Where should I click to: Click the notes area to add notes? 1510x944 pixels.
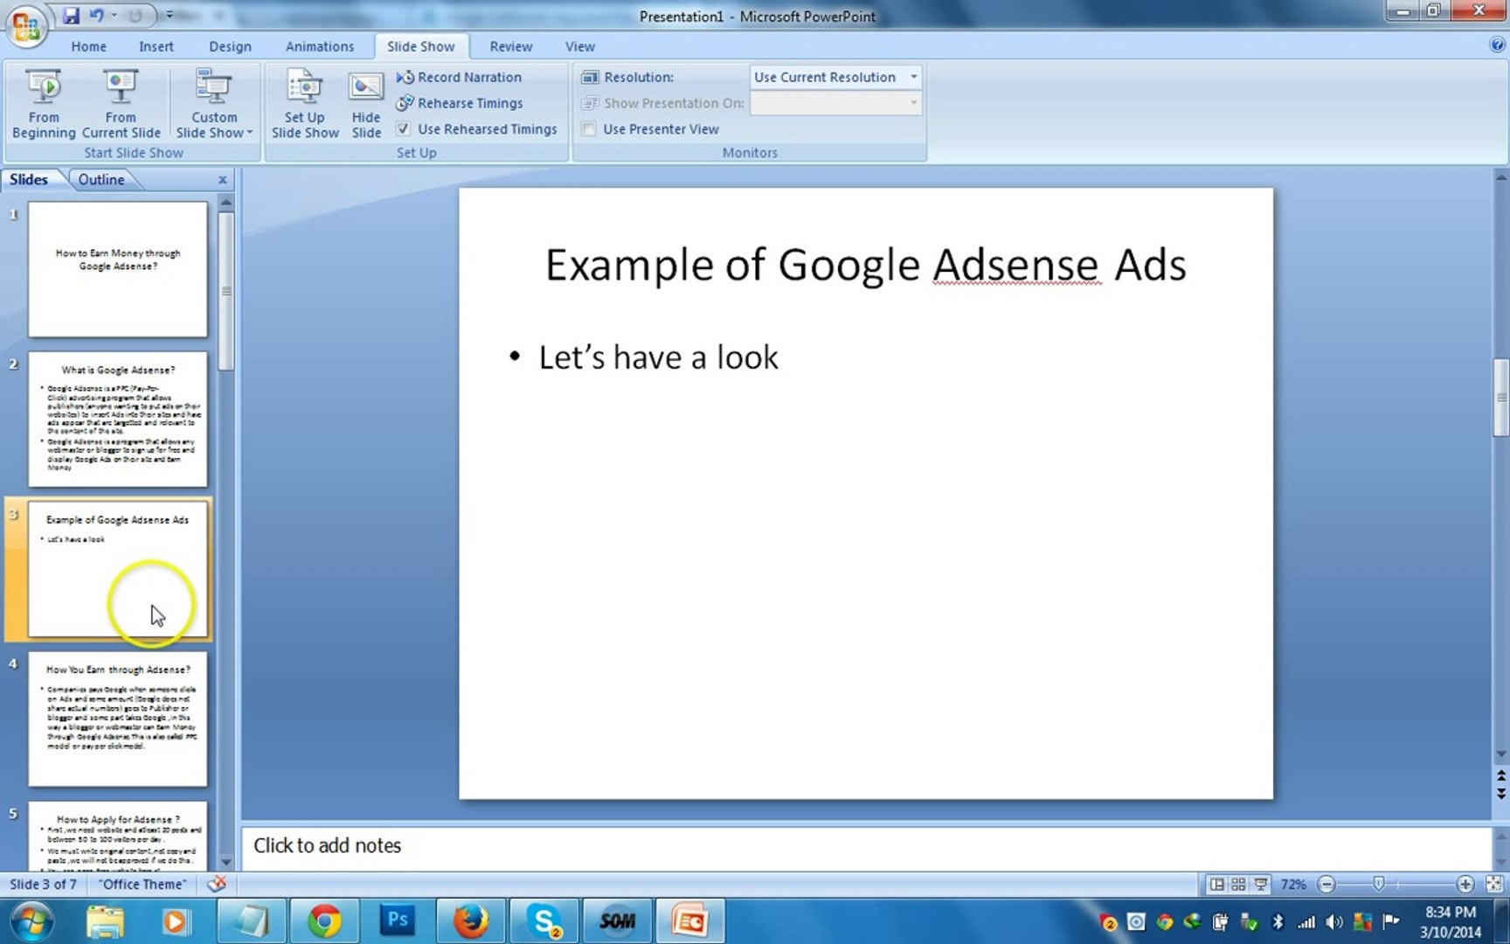(x=612, y=845)
